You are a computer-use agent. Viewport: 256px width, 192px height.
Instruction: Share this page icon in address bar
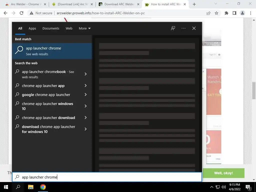click(x=208, y=13)
